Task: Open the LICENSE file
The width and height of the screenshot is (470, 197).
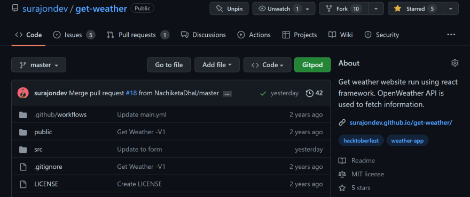Action: click(46, 184)
